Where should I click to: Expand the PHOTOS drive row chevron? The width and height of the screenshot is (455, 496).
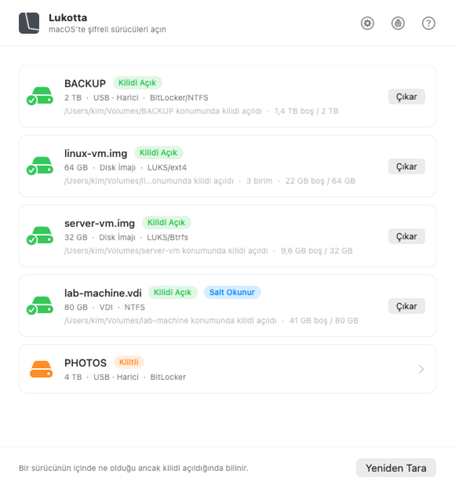click(421, 369)
